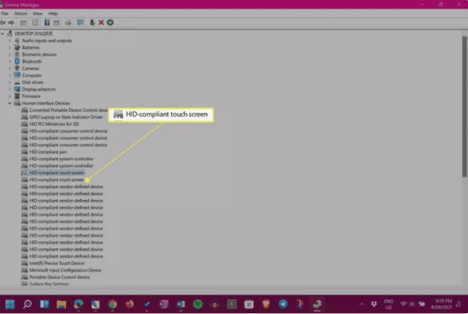Collapse the Human Interface Devices category

pyautogui.click(x=10, y=103)
